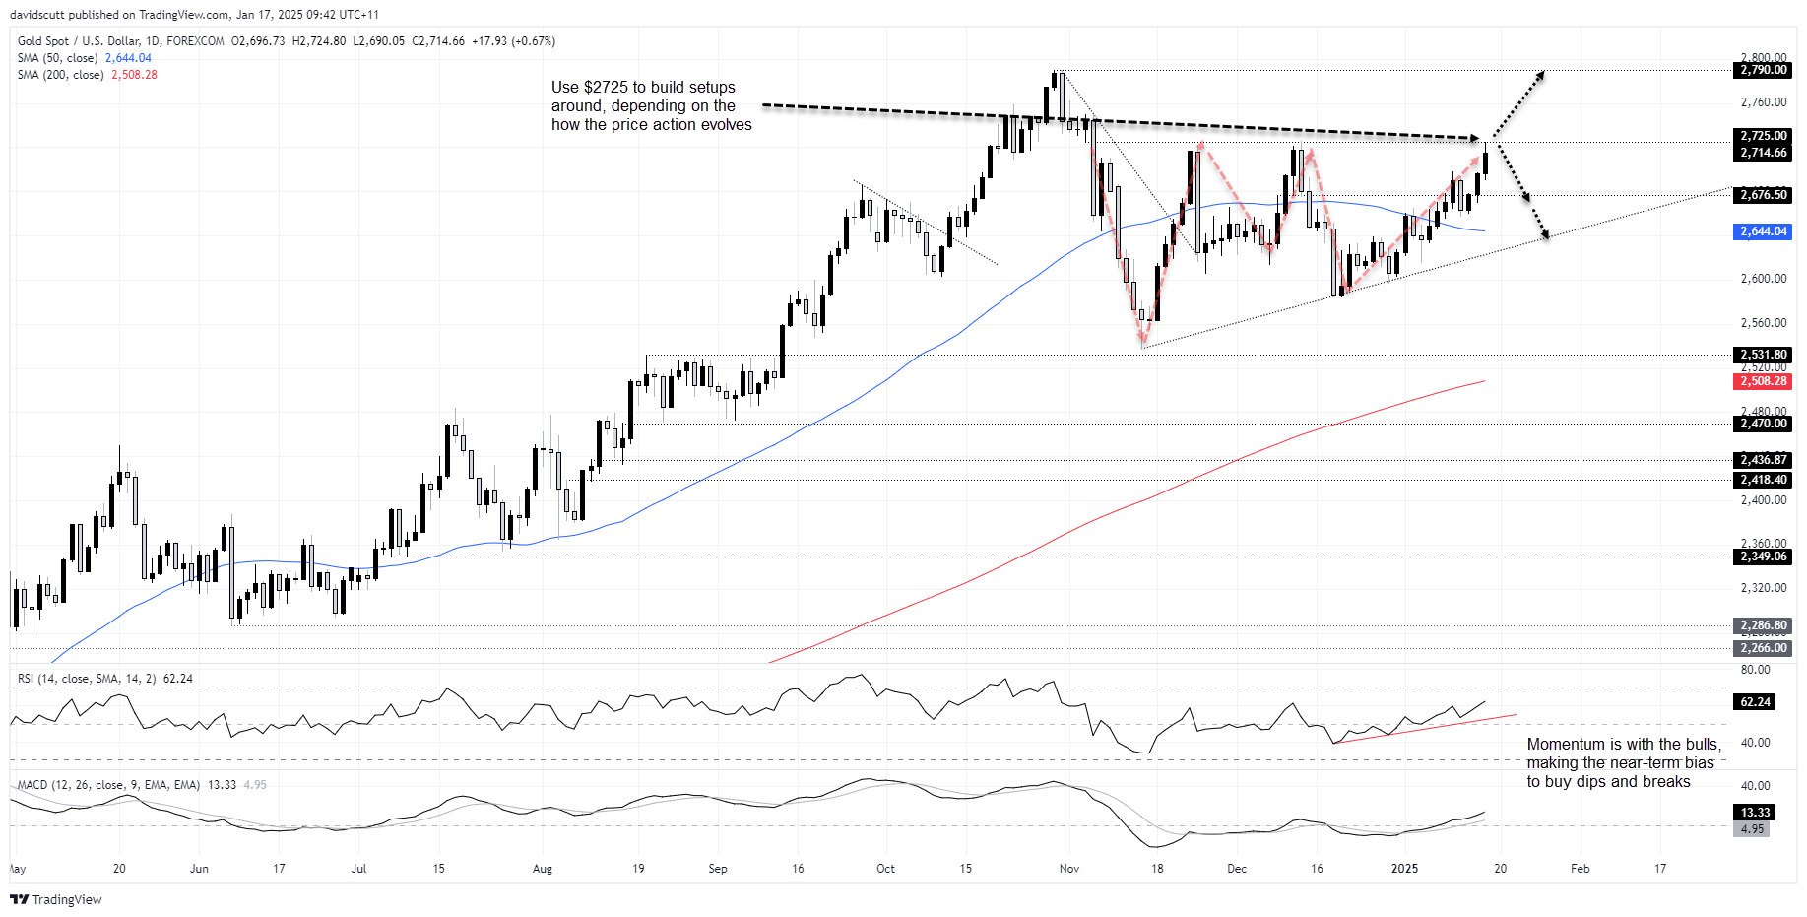1807x917 pixels.
Task: Click the 'Momentum is with the bulls' annotation
Action: (1624, 763)
